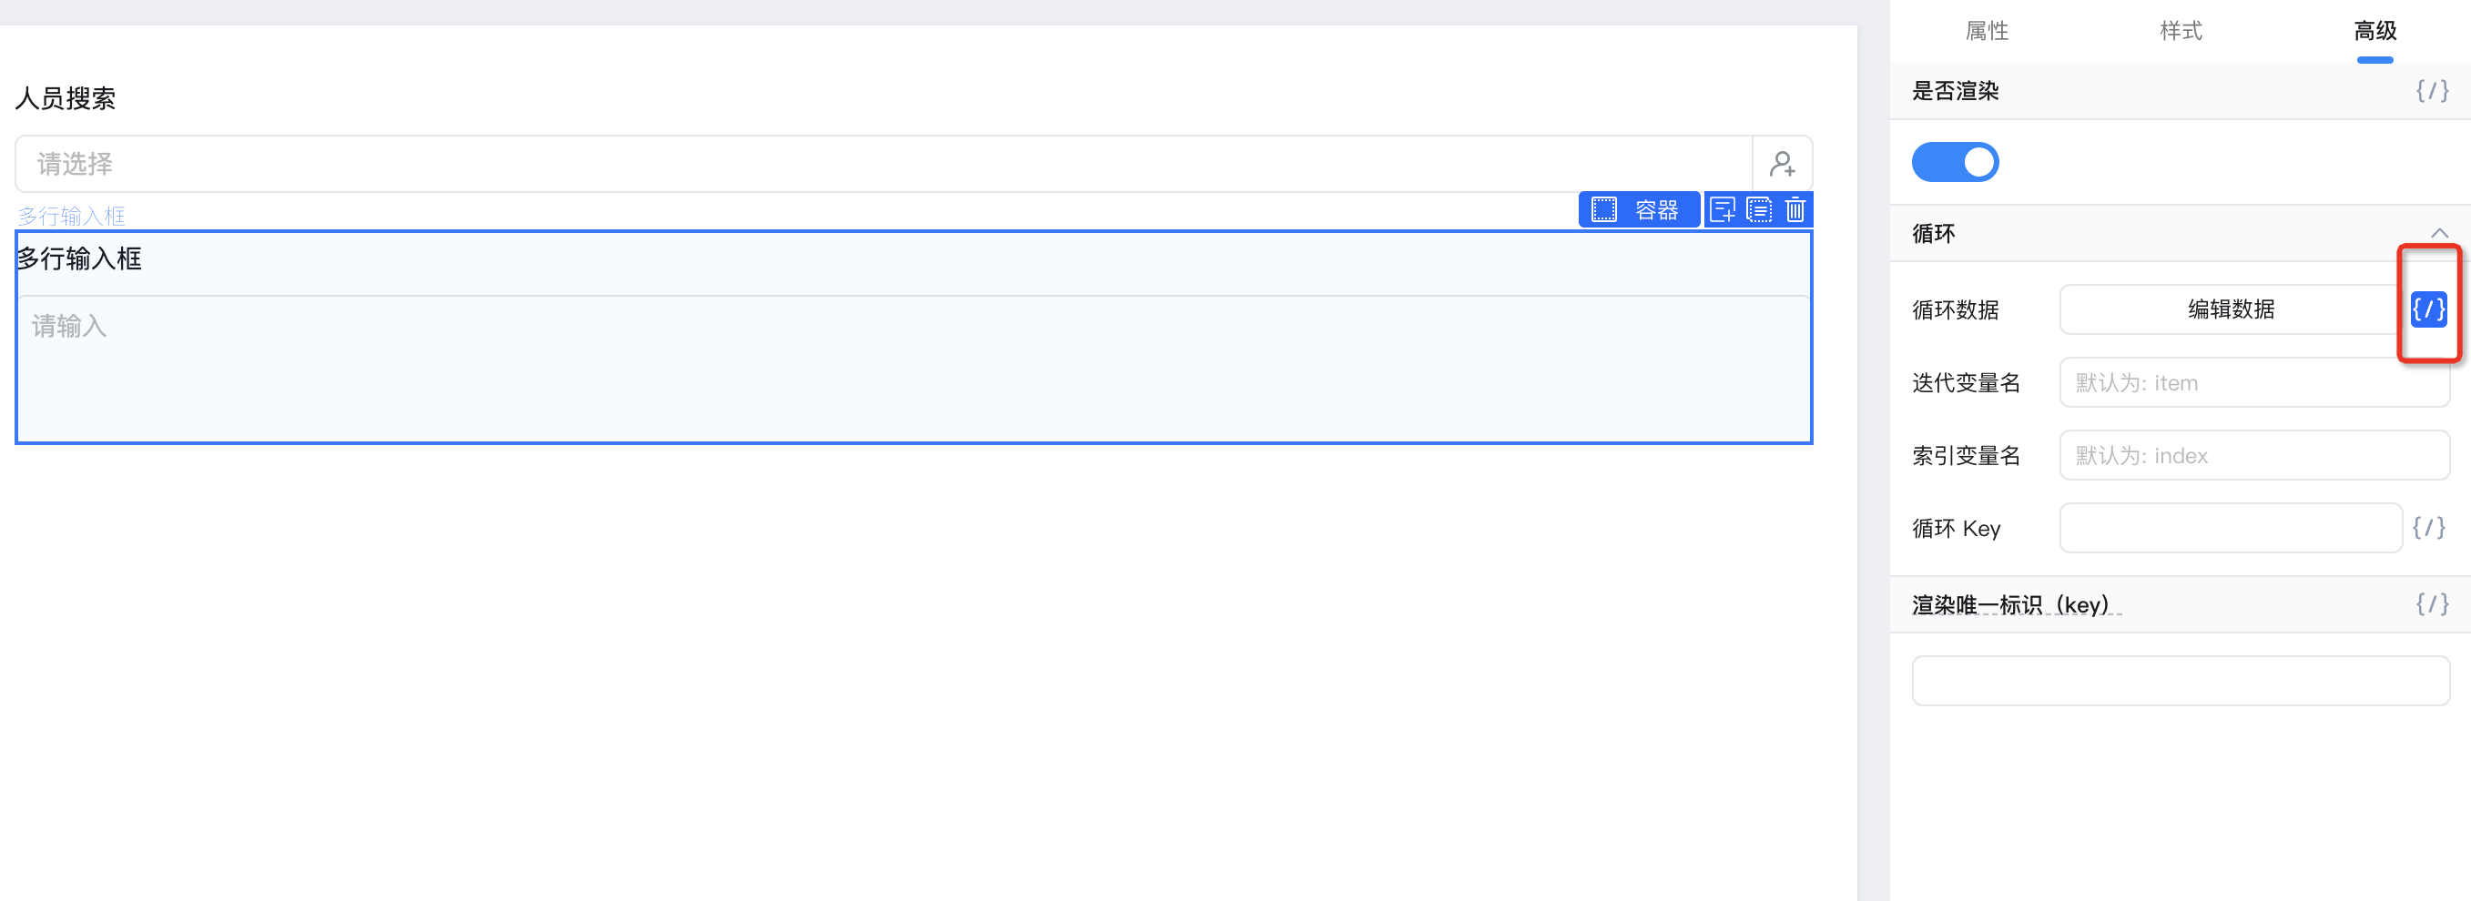Screen dimensions: 2471x901
Task: Click the highlighted binding icon for 循环数据
Action: (x=2428, y=309)
